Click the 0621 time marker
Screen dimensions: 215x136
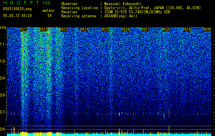point(23,29)
